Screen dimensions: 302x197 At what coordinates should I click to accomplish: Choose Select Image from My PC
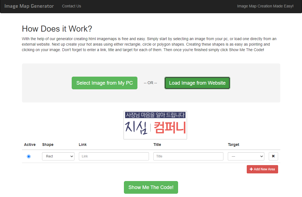click(105, 83)
